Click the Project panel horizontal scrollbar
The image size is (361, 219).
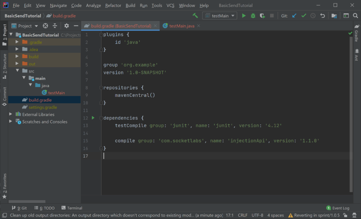pos(27,201)
